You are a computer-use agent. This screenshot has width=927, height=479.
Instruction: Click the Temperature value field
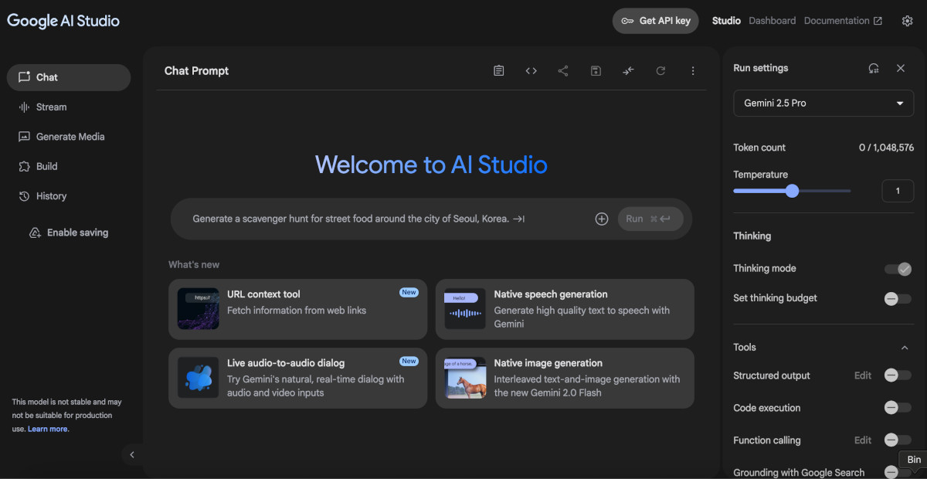898,191
